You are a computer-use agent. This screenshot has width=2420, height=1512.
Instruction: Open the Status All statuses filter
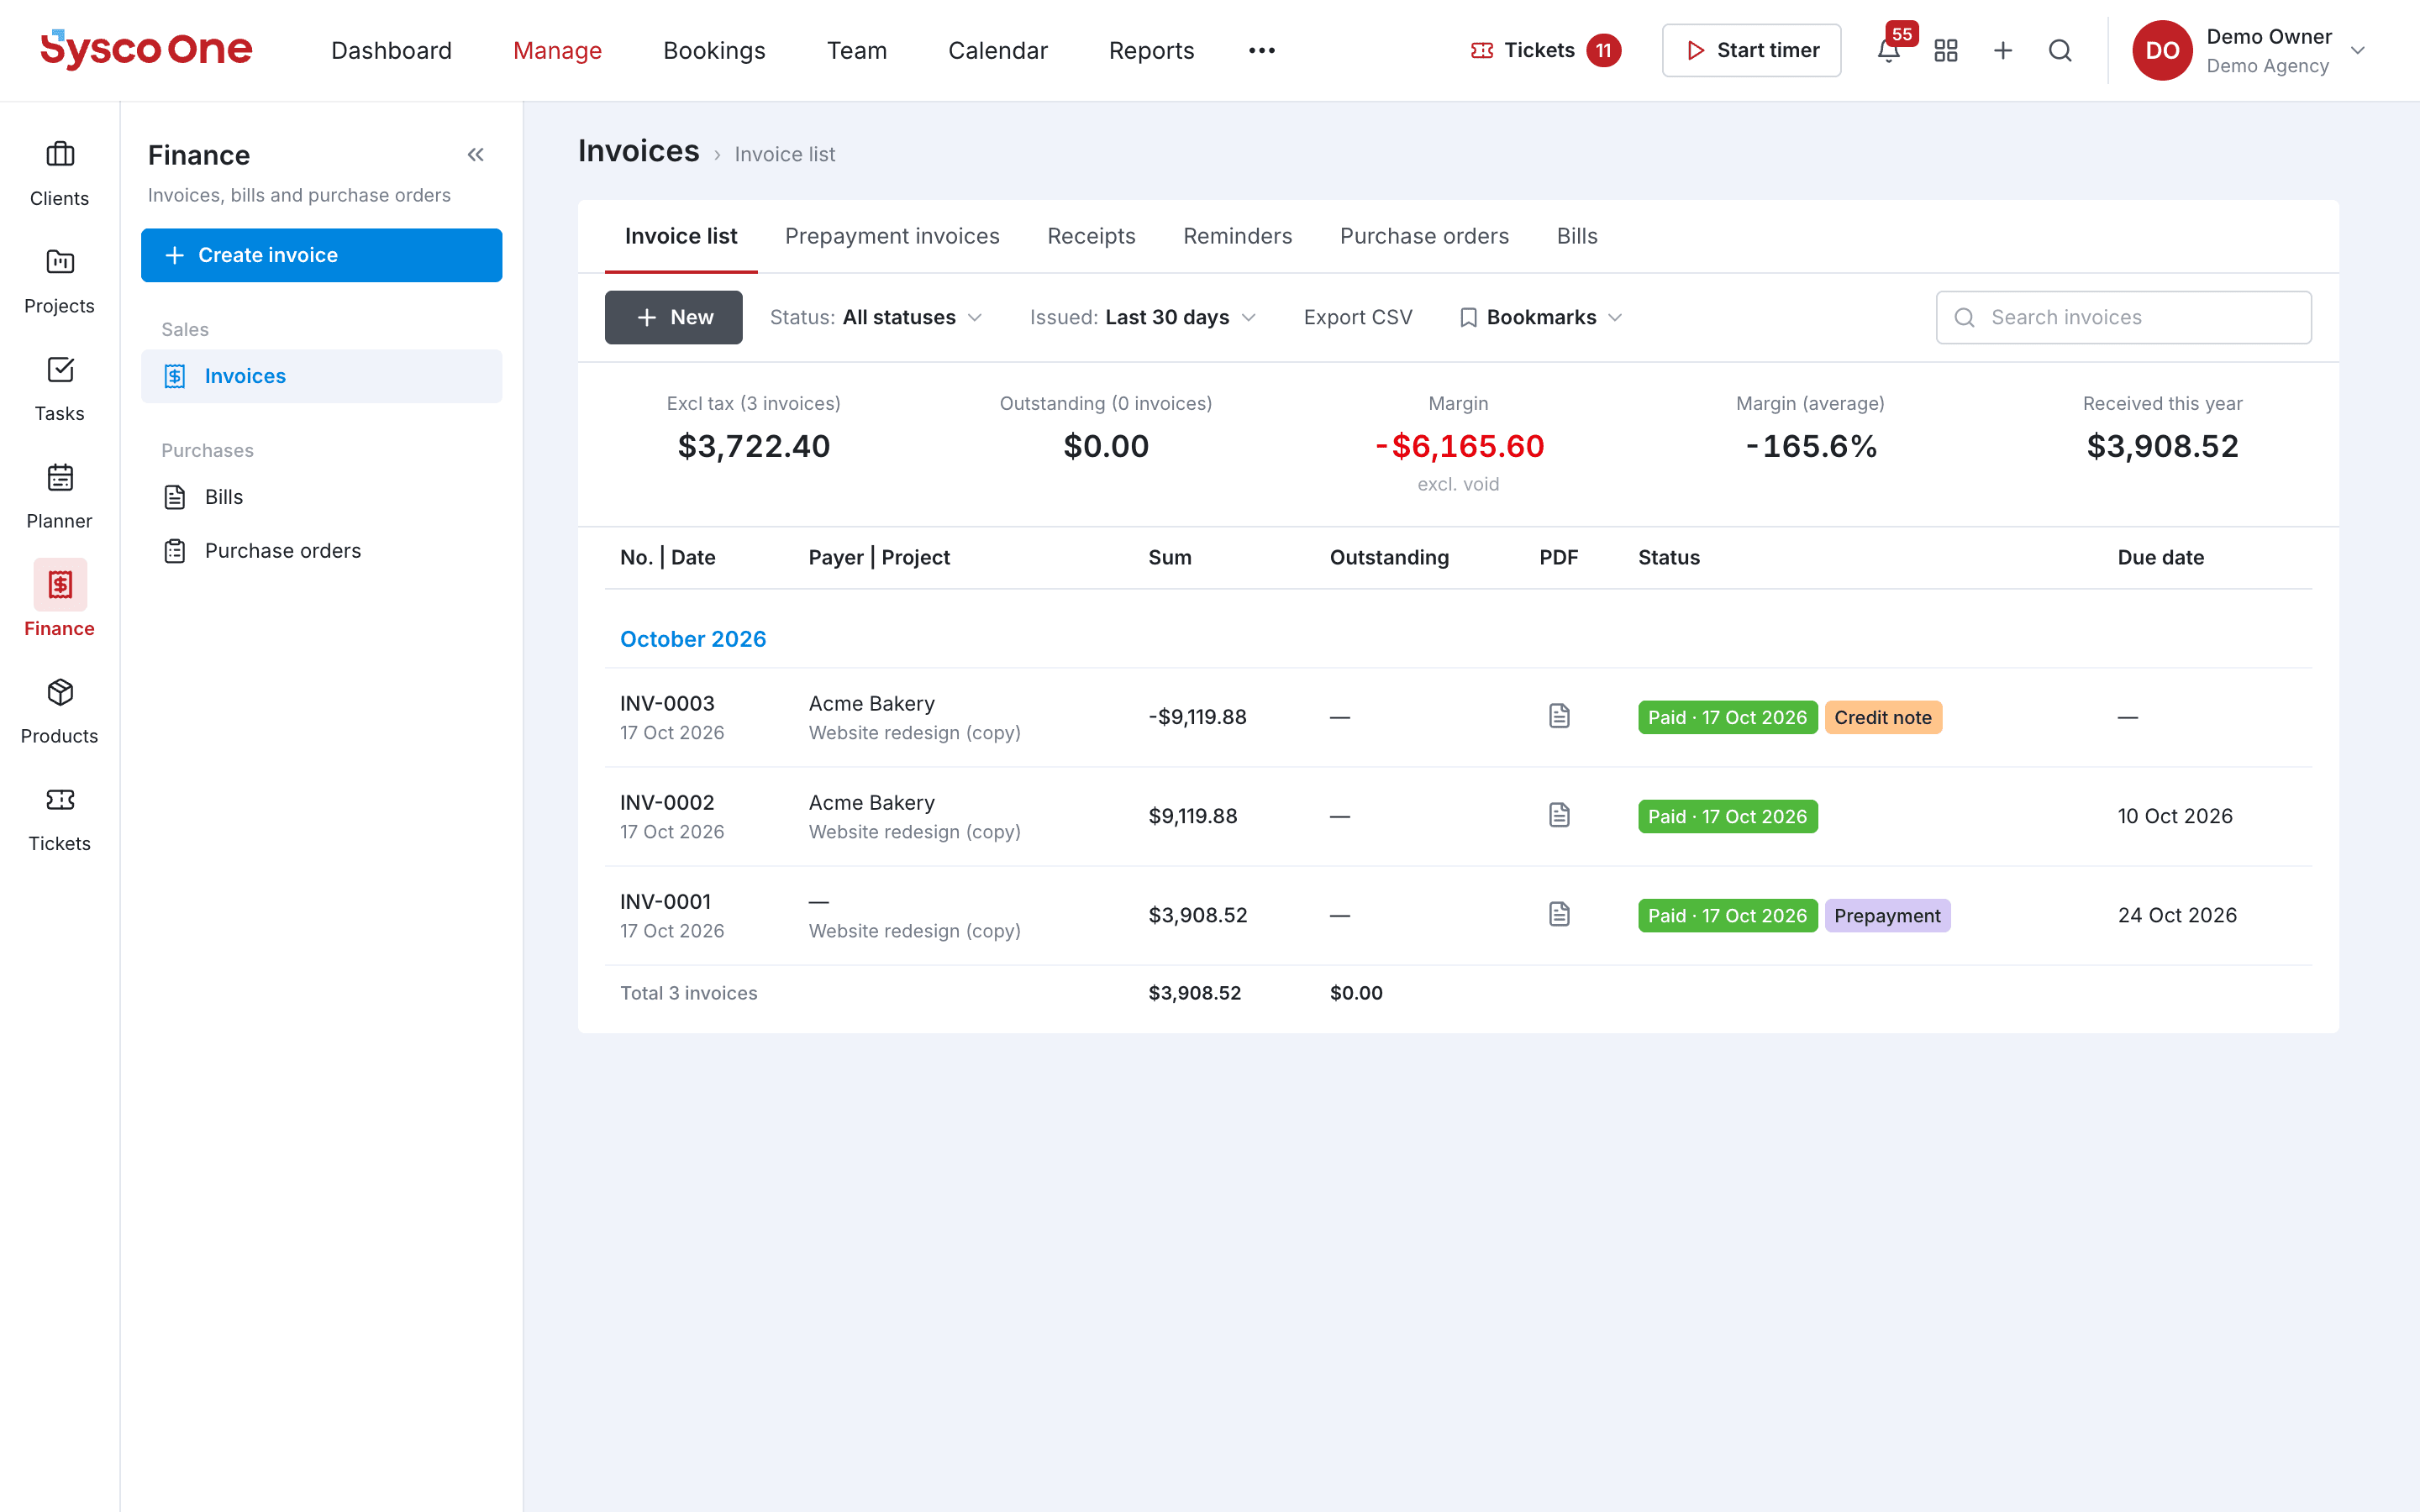876,317
